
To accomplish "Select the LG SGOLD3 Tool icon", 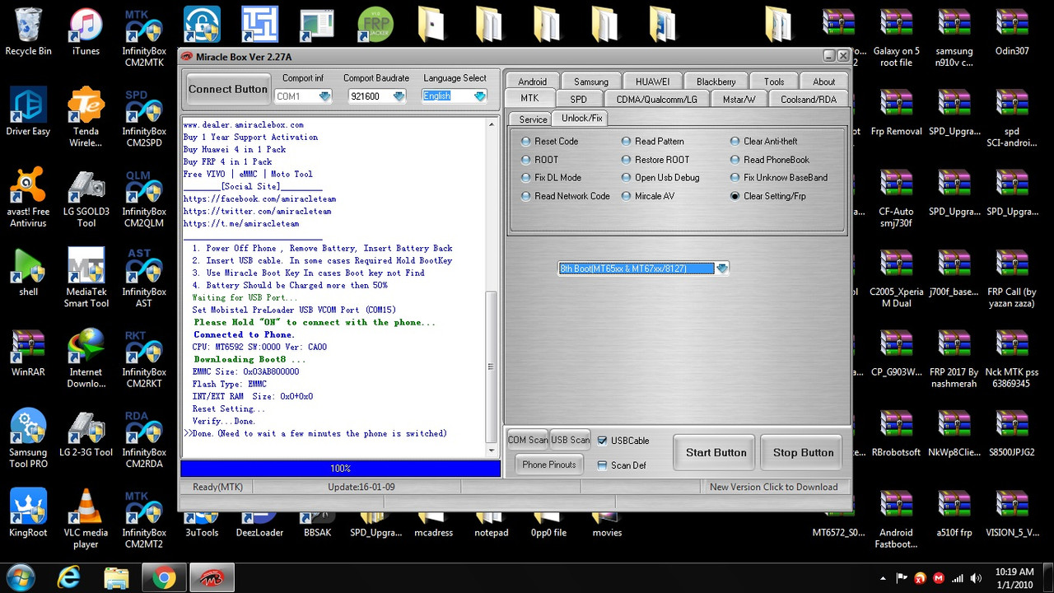I will pyautogui.click(x=86, y=198).
